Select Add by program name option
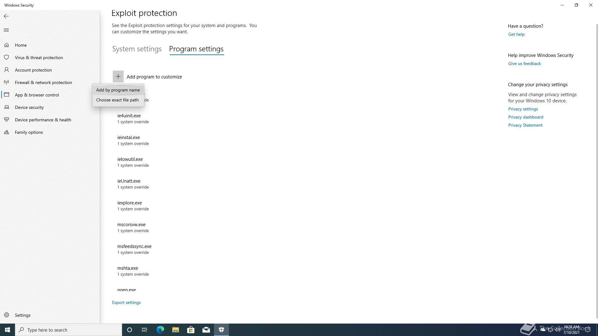Image resolution: width=598 pixels, height=336 pixels. 118,90
